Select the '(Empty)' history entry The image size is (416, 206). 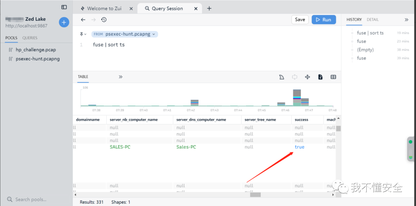tap(365, 50)
